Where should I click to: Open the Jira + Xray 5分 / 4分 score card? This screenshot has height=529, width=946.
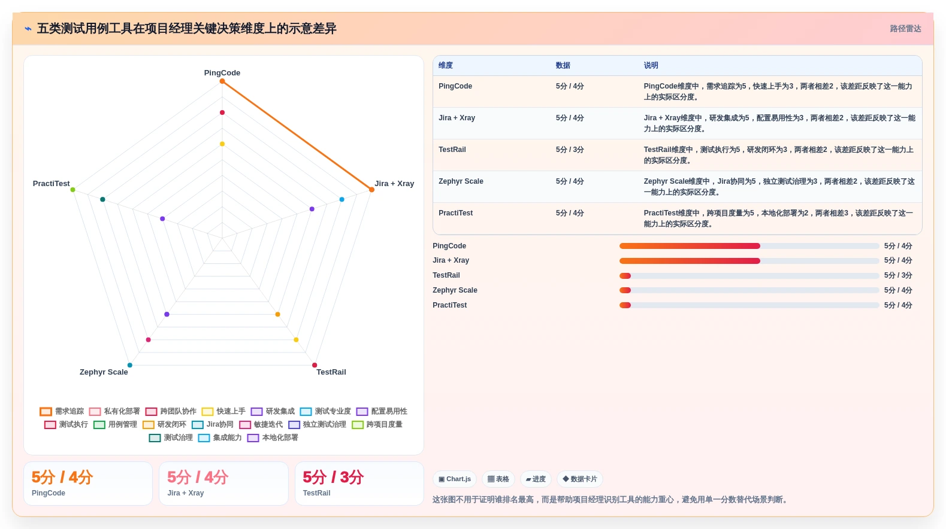(223, 484)
